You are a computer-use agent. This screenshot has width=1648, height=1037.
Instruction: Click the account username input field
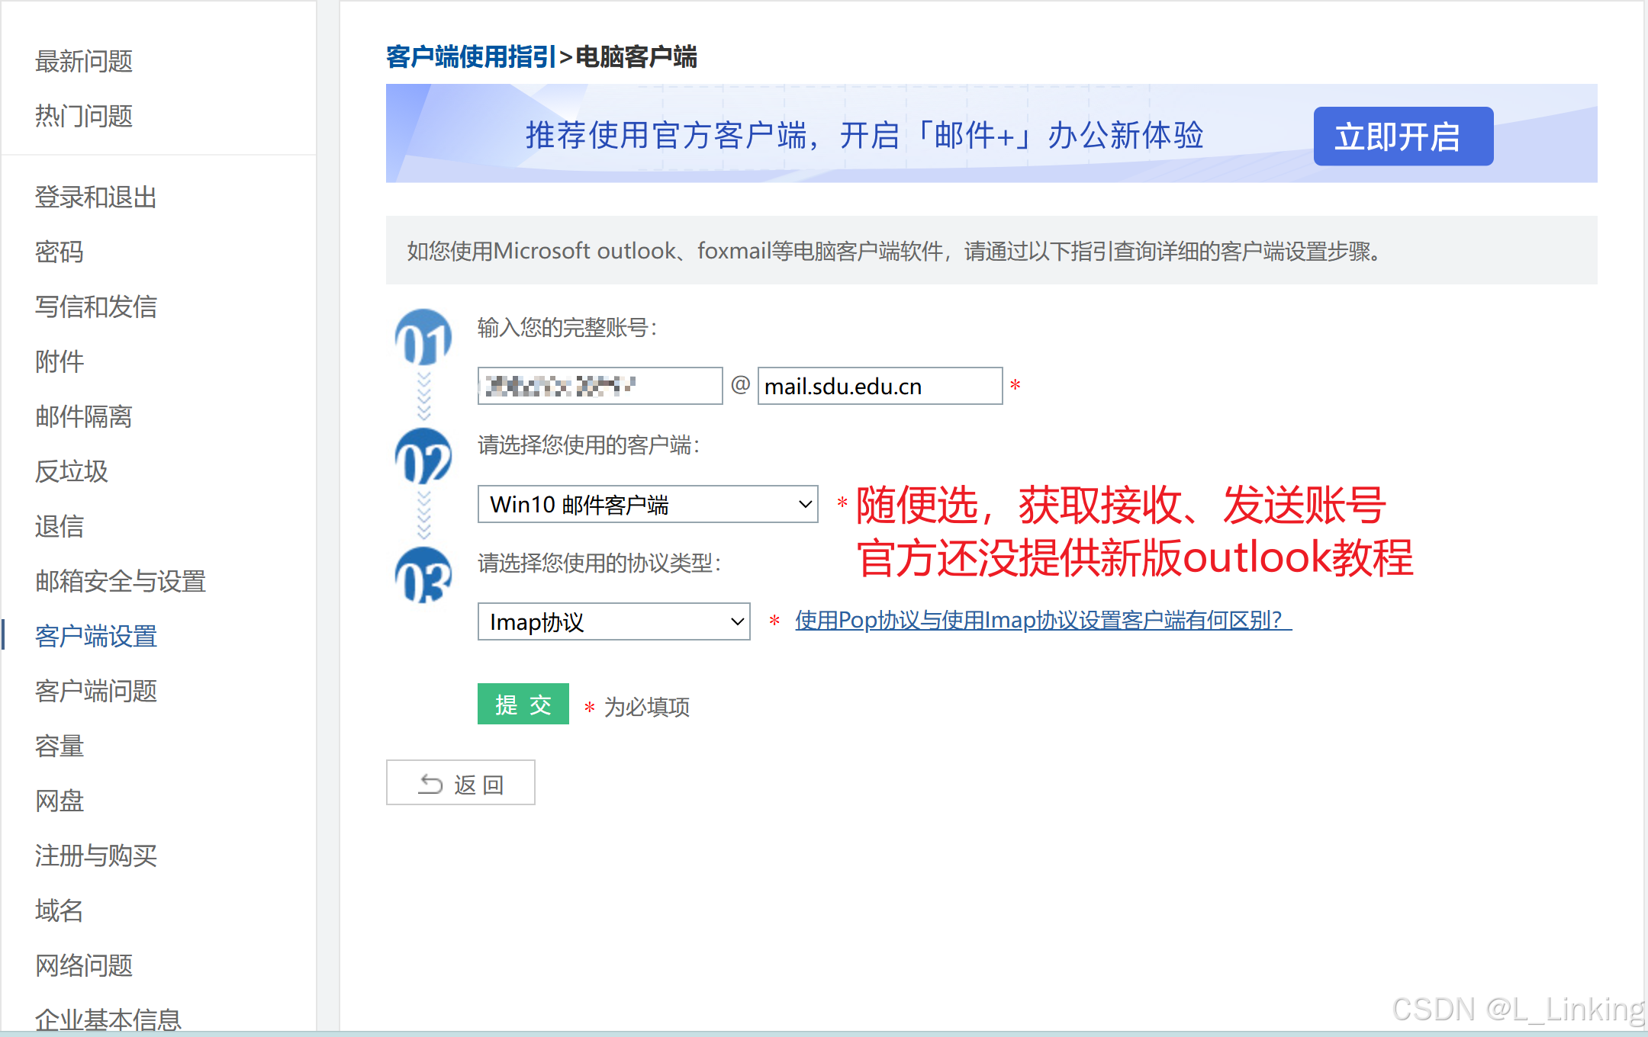tap(600, 386)
